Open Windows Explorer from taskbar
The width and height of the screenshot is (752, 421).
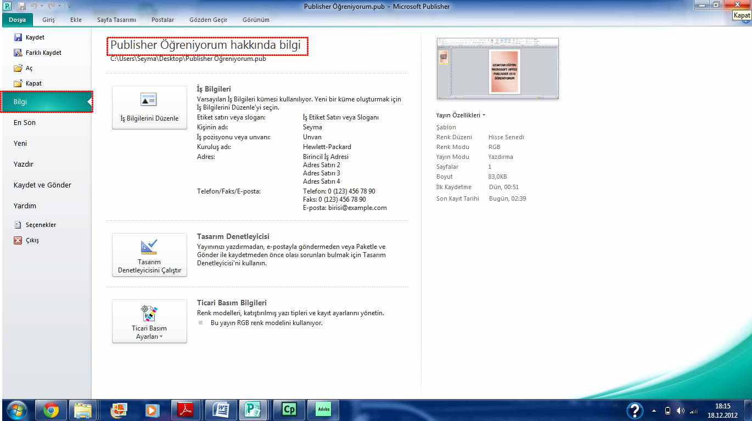click(83, 410)
